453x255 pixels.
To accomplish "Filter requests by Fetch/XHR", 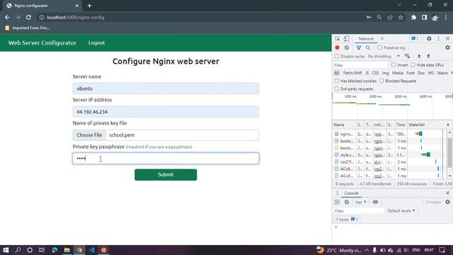I will click(352, 73).
